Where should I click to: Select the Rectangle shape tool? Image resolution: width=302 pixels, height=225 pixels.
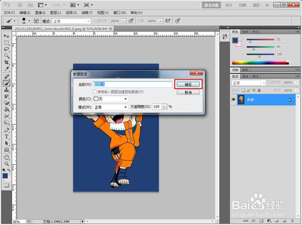(x=7, y=150)
